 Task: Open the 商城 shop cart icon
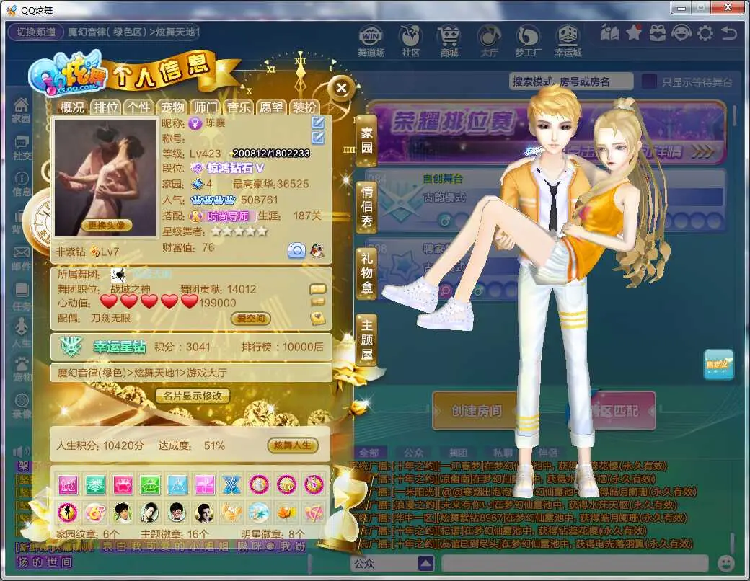point(449,40)
